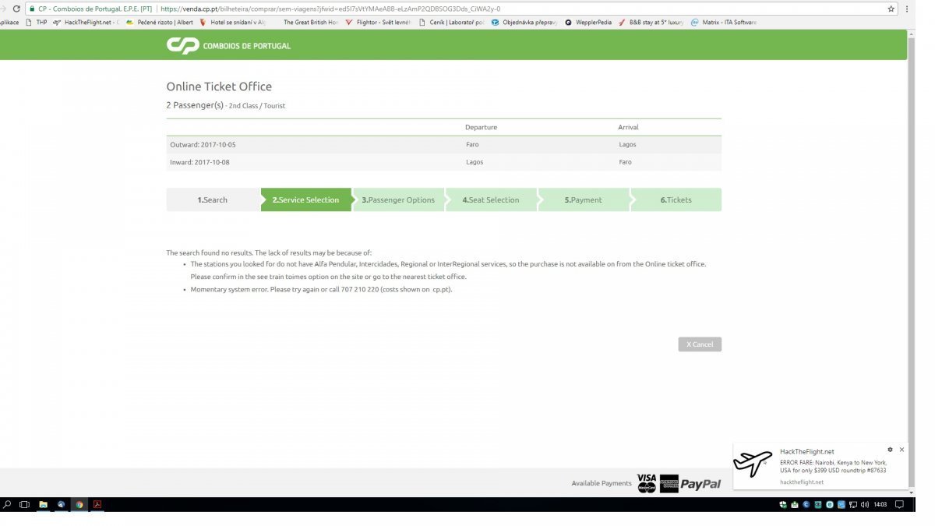
Task: Open the HackTheFlight.net bookmark
Action: point(86,23)
